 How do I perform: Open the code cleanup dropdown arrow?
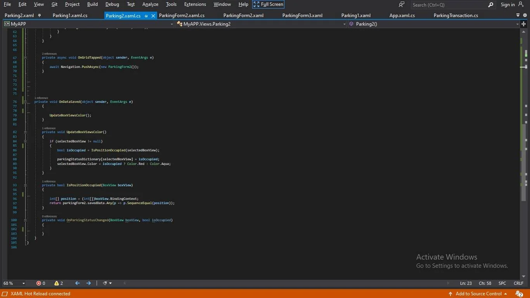click(x=111, y=283)
